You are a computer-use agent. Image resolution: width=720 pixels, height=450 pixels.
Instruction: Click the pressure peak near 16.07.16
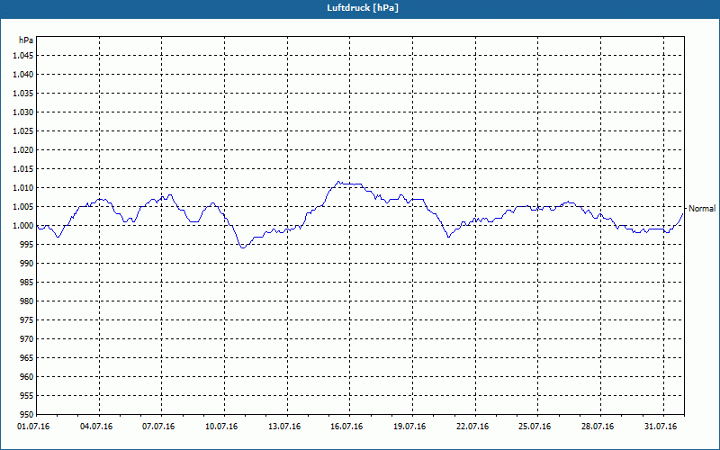338,182
